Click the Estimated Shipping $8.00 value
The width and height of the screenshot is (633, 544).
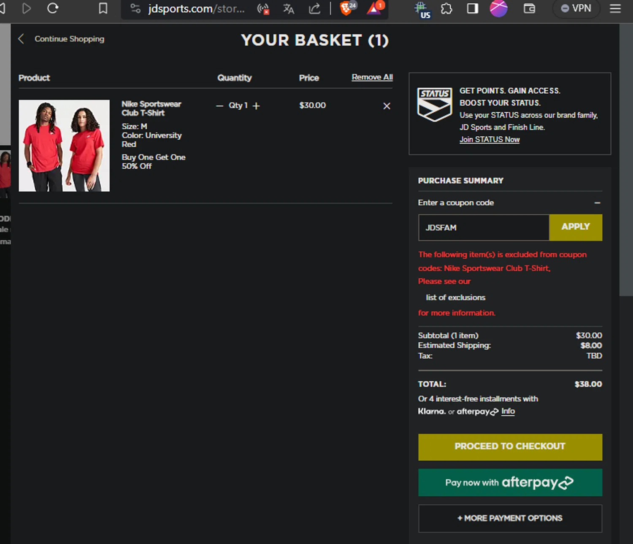click(x=591, y=346)
